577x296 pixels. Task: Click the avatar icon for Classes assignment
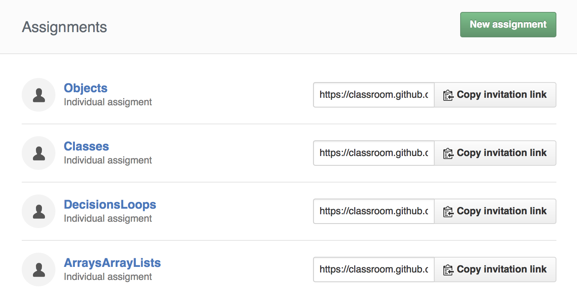point(39,153)
